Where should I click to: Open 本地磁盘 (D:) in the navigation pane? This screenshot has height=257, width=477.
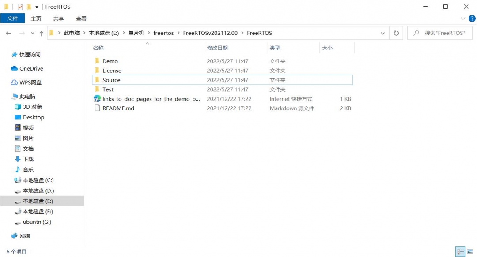(x=38, y=191)
